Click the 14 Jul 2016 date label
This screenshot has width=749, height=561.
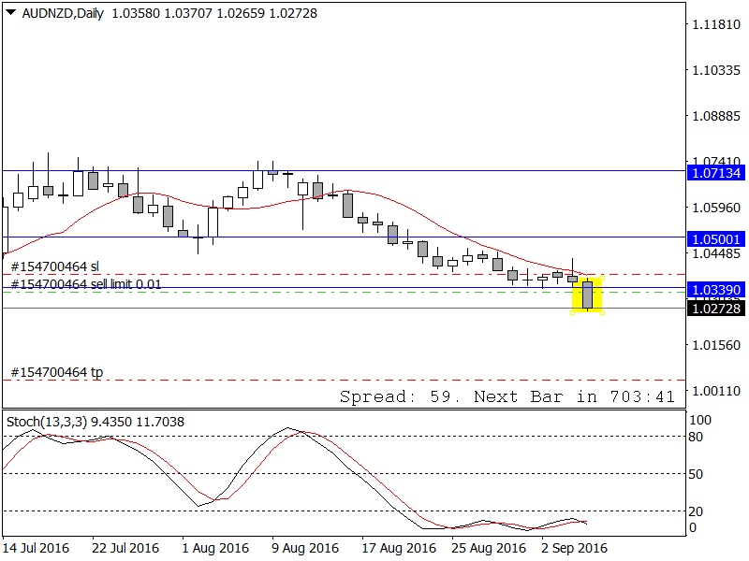(37, 548)
